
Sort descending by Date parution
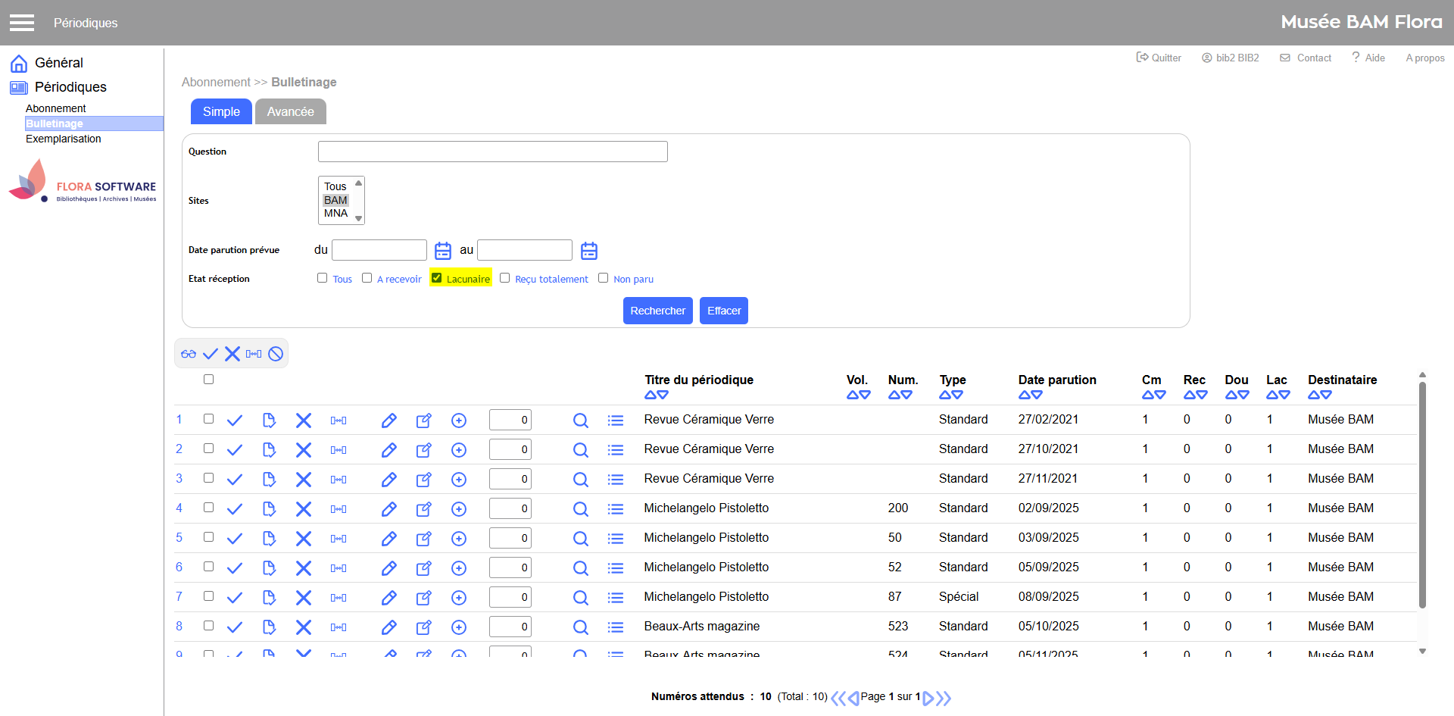1037,395
